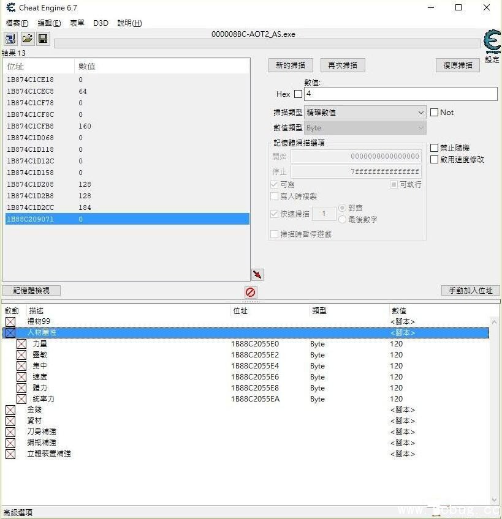Screen dimensions: 502x519
Task: Click address 1B88C2055E0 in table
Action: [255, 344]
